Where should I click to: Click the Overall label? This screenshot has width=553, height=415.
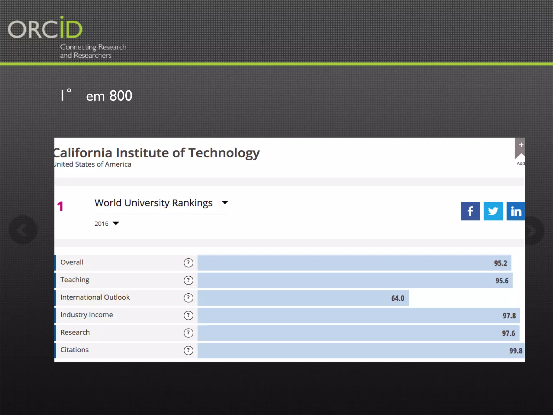(72, 262)
